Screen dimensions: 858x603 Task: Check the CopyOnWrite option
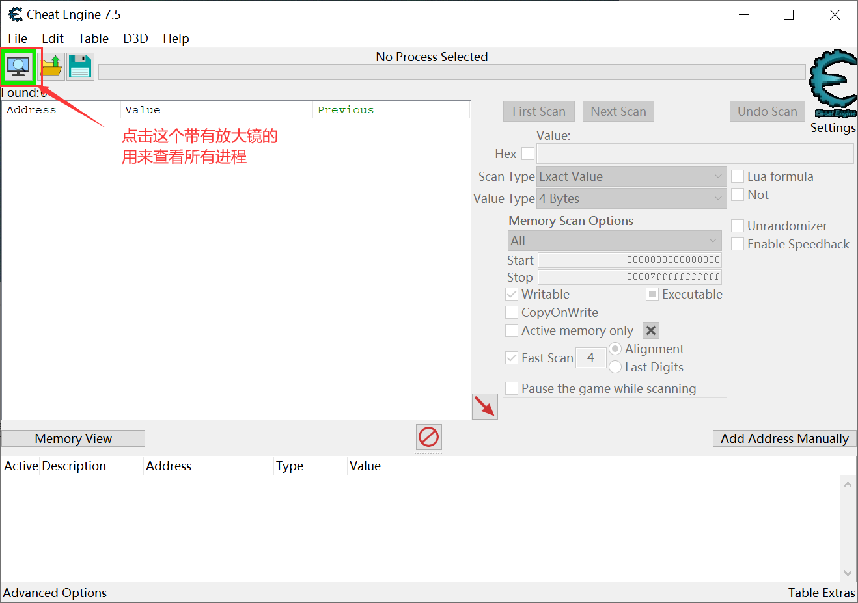tap(512, 312)
